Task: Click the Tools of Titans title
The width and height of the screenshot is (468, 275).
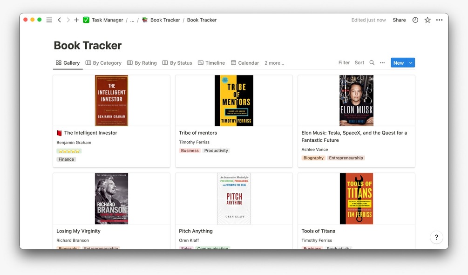Action: (x=318, y=231)
